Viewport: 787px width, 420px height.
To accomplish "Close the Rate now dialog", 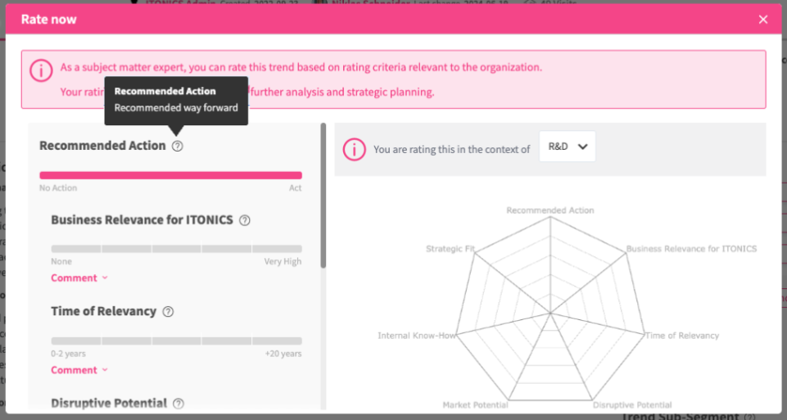I will [763, 19].
